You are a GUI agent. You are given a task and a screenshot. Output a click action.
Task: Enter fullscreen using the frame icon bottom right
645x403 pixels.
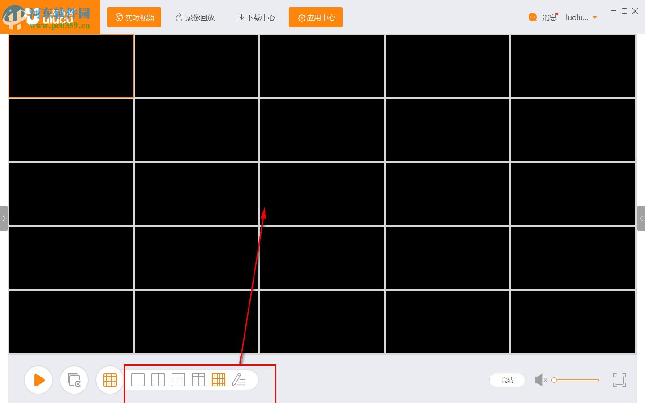pos(619,380)
